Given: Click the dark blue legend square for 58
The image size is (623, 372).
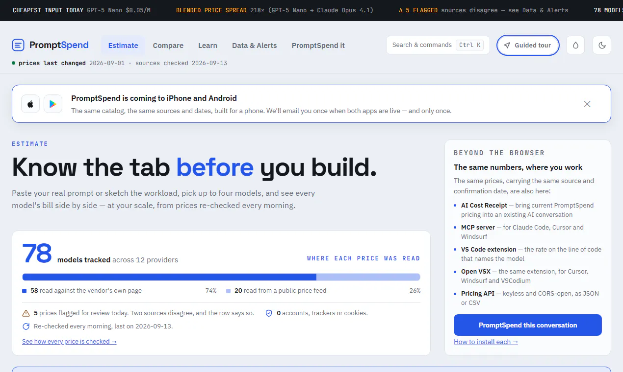Looking at the screenshot, I should coord(25,291).
